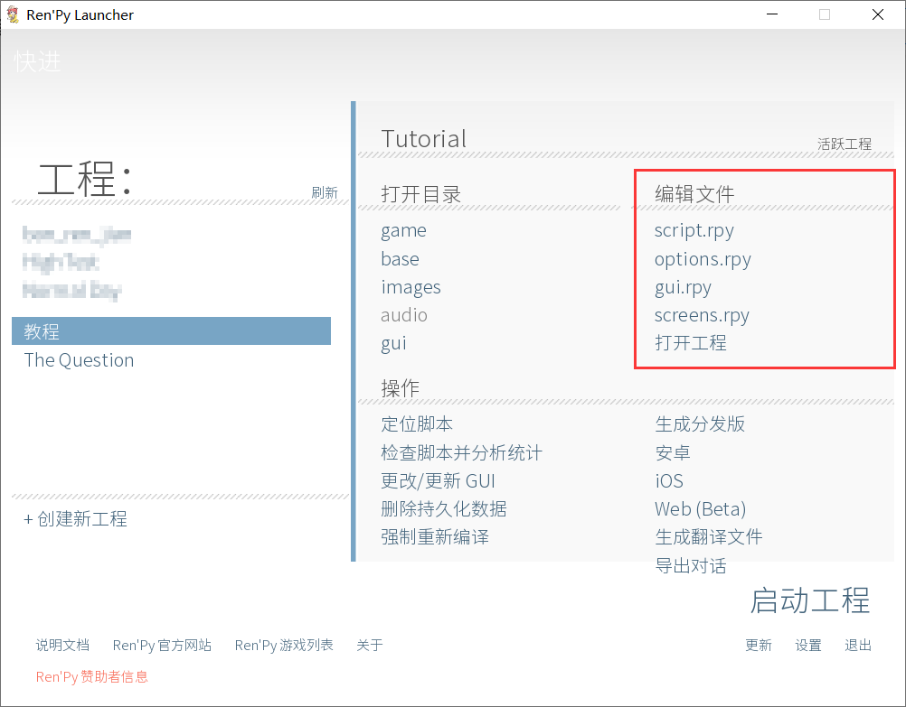This screenshot has height=707, width=906.
Task: Click 刷新 to refresh the project list
Action: tap(326, 192)
